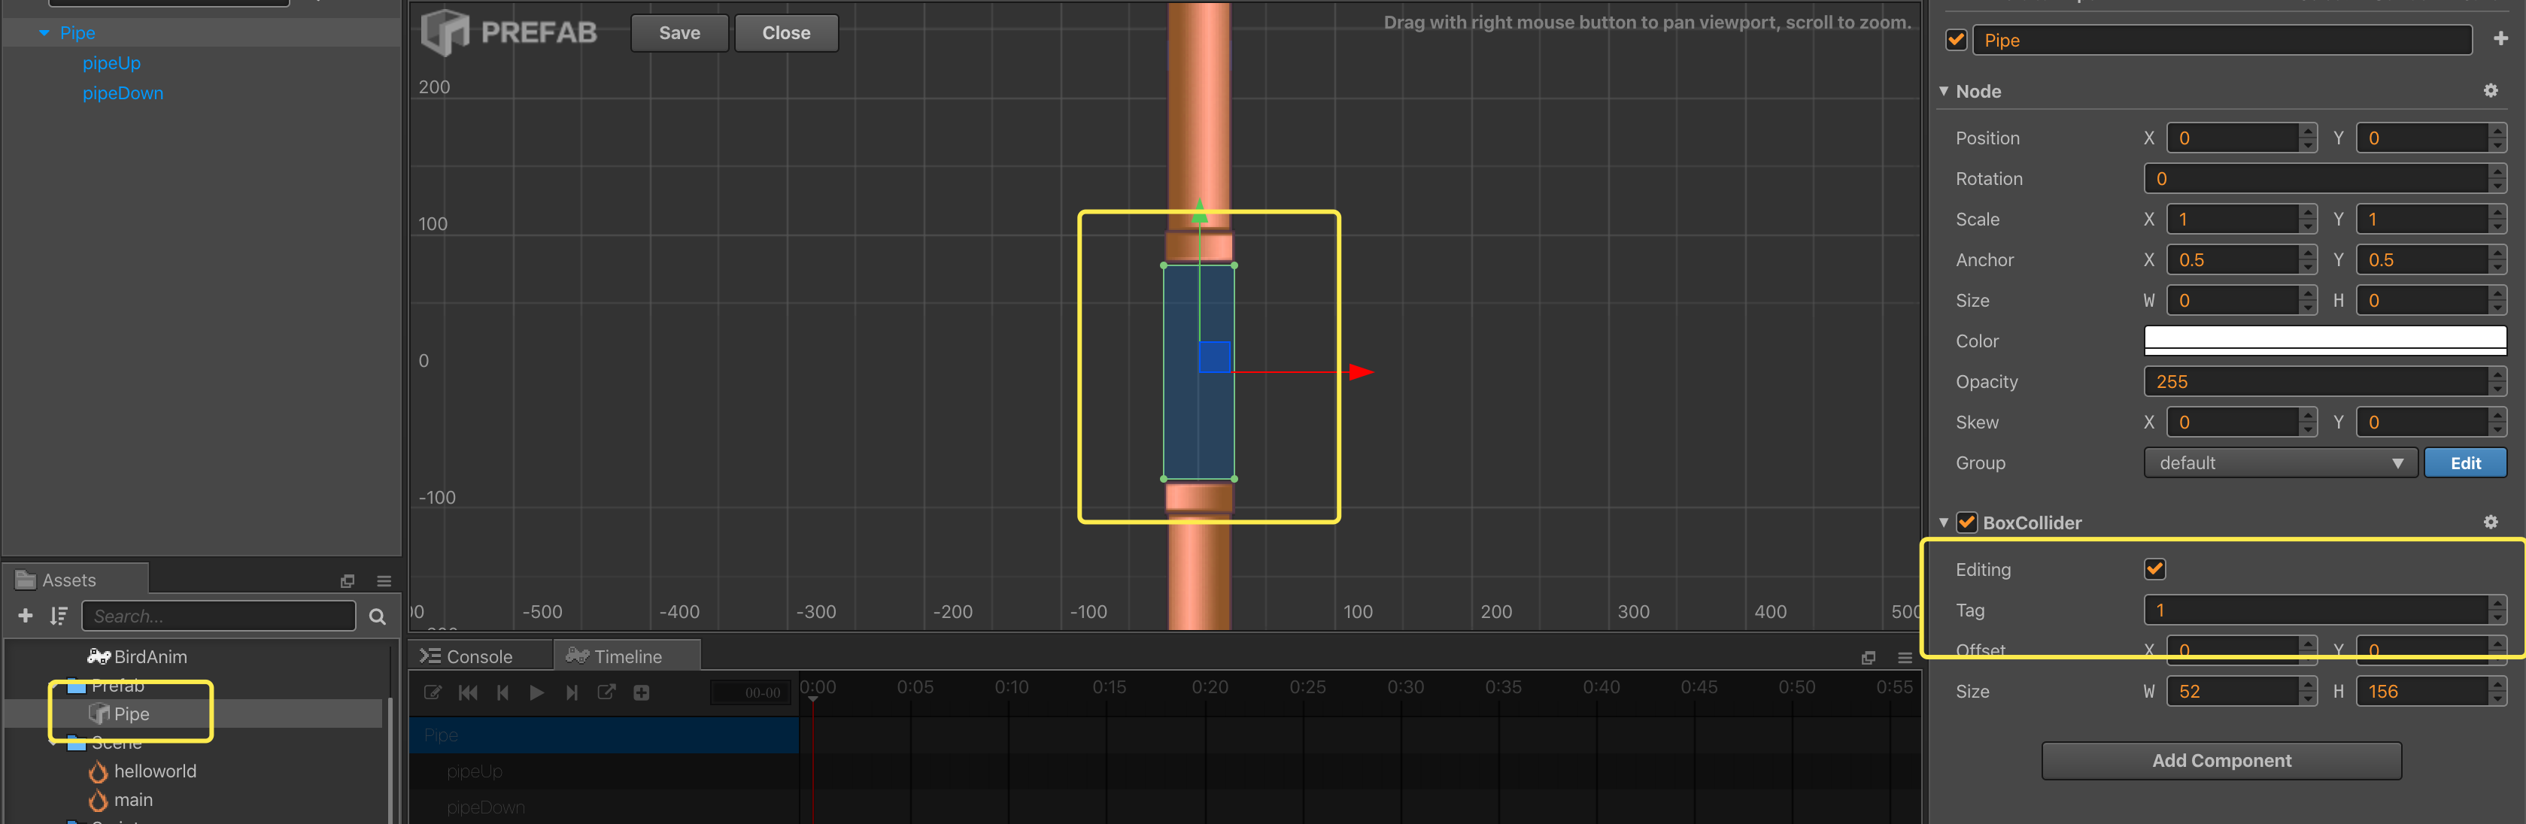The height and width of the screenshot is (824, 2526).
Task: Click the plus icon beside the Pipe name
Action: [2500, 38]
